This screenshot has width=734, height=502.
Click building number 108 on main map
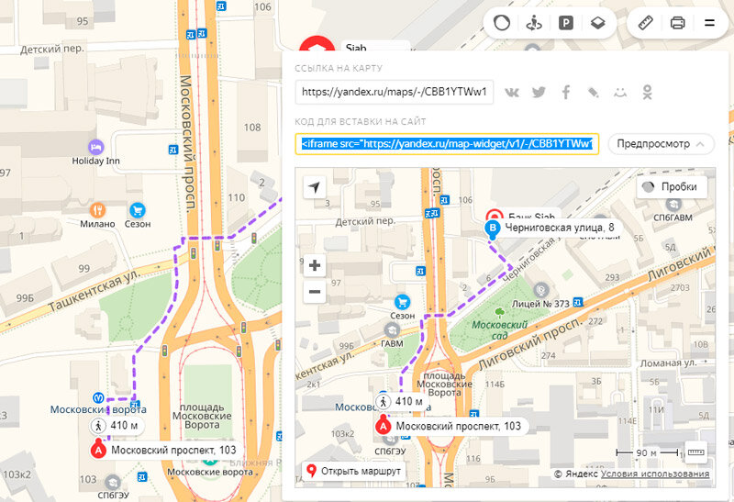251,128
